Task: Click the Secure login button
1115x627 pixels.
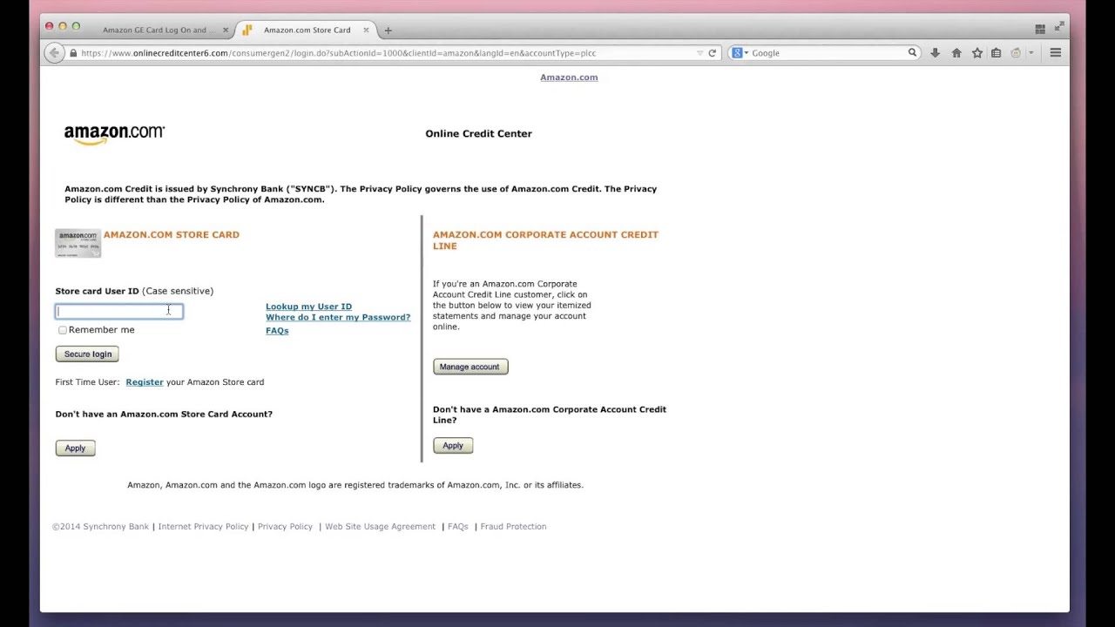Action: click(x=87, y=354)
